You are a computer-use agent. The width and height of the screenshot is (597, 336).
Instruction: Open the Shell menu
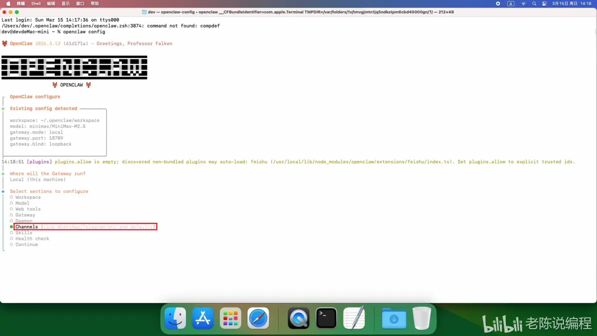point(36,4)
